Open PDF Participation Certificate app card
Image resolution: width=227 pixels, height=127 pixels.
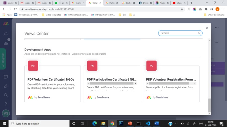[112, 84]
